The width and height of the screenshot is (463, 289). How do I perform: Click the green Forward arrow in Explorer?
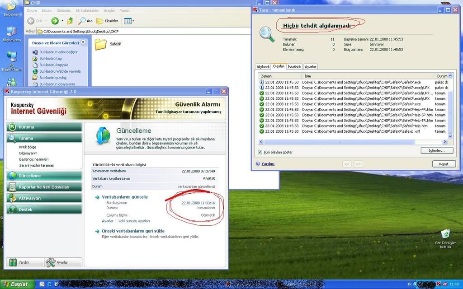click(x=55, y=21)
